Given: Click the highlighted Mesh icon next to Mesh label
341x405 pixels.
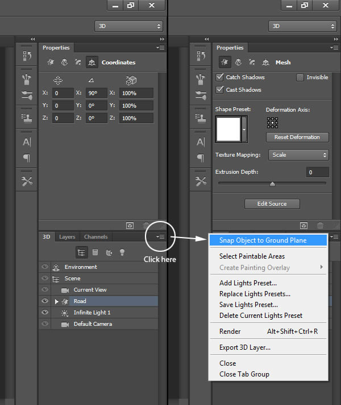Looking at the screenshot, I should point(224,62).
